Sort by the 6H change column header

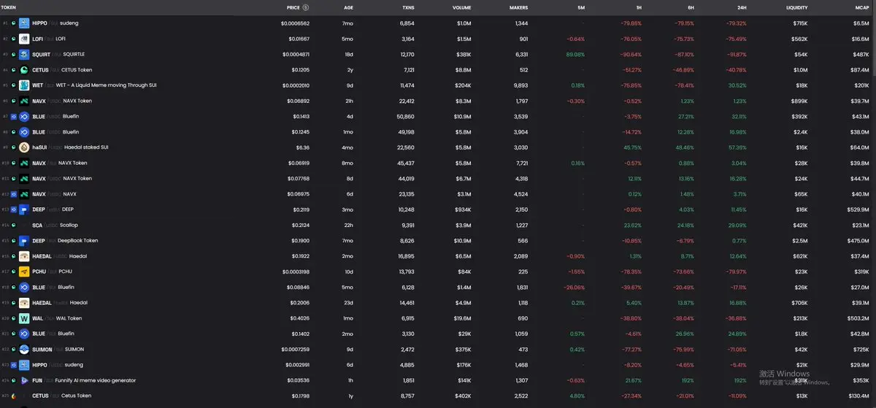[x=690, y=7]
